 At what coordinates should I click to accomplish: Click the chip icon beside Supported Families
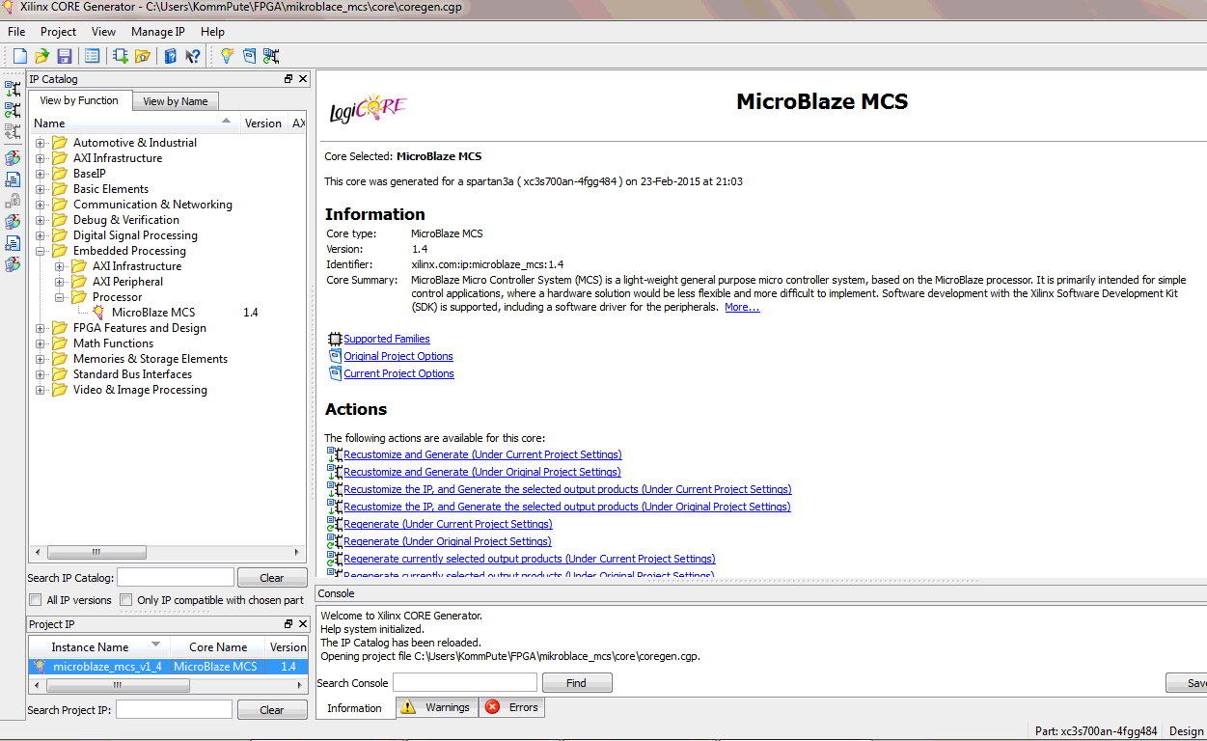point(335,339)
